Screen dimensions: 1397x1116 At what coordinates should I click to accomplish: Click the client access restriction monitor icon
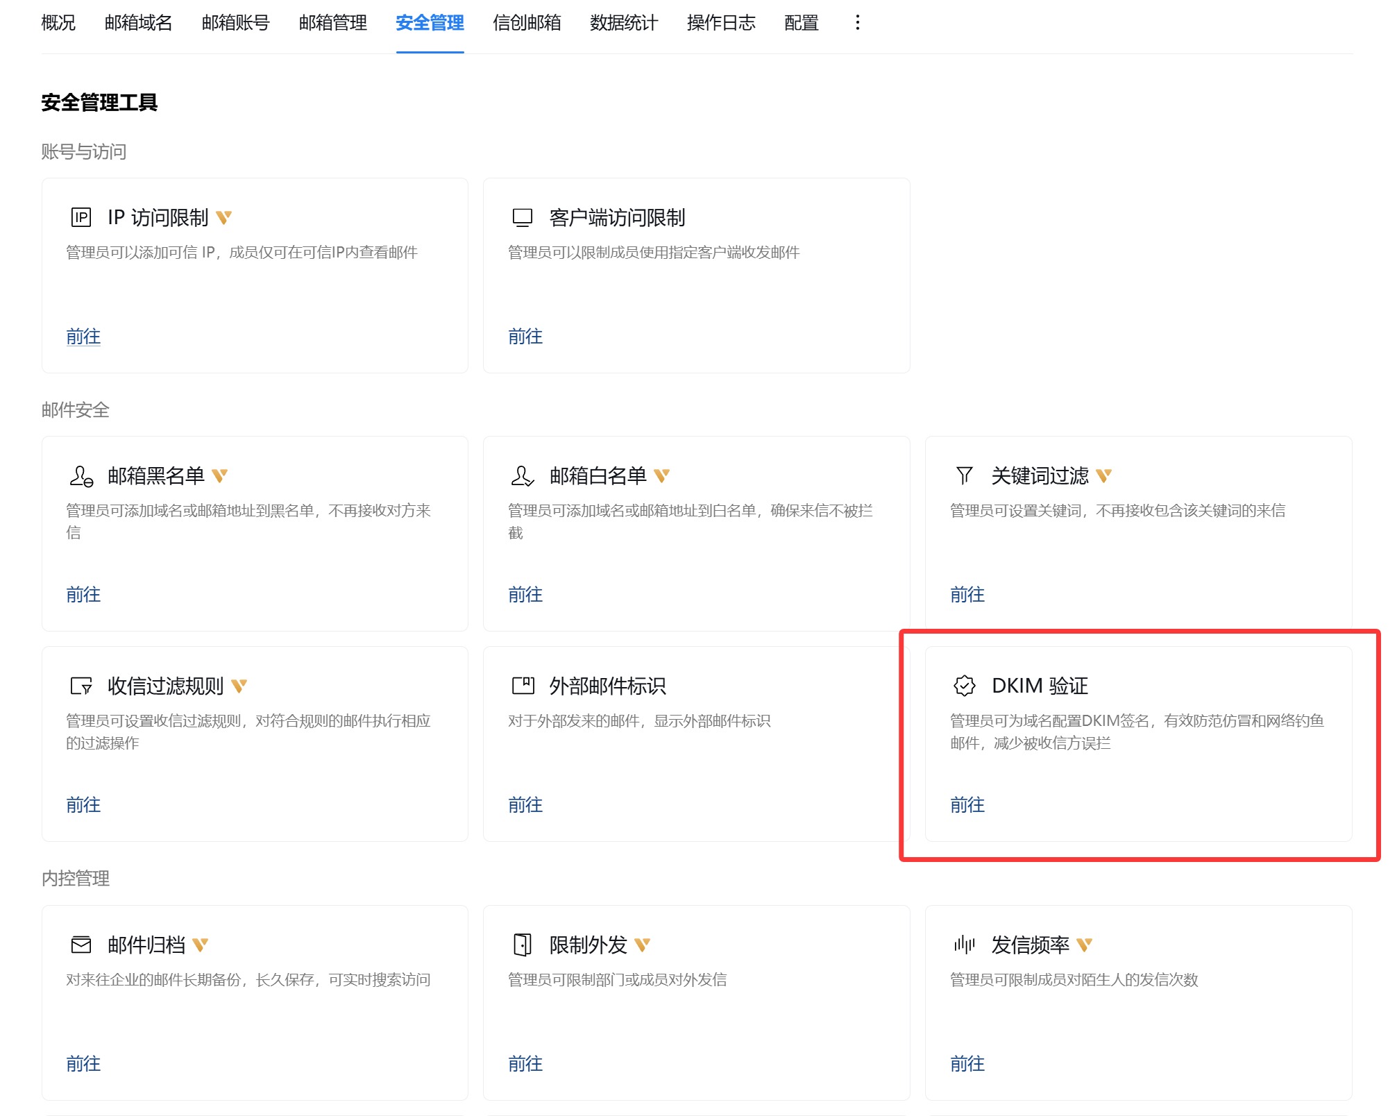point(522,218)
